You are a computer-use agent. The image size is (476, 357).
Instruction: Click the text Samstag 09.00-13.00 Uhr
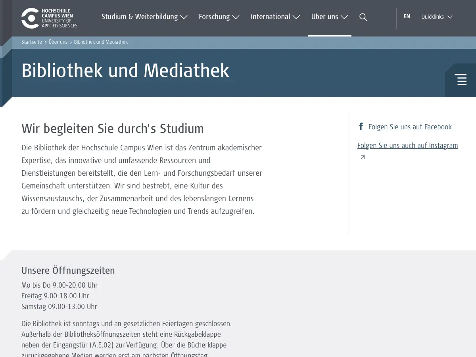click(59, 307)
